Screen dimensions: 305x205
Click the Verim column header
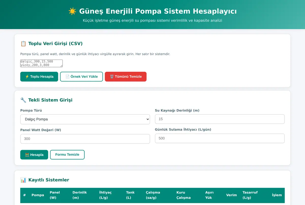[232, 195]
